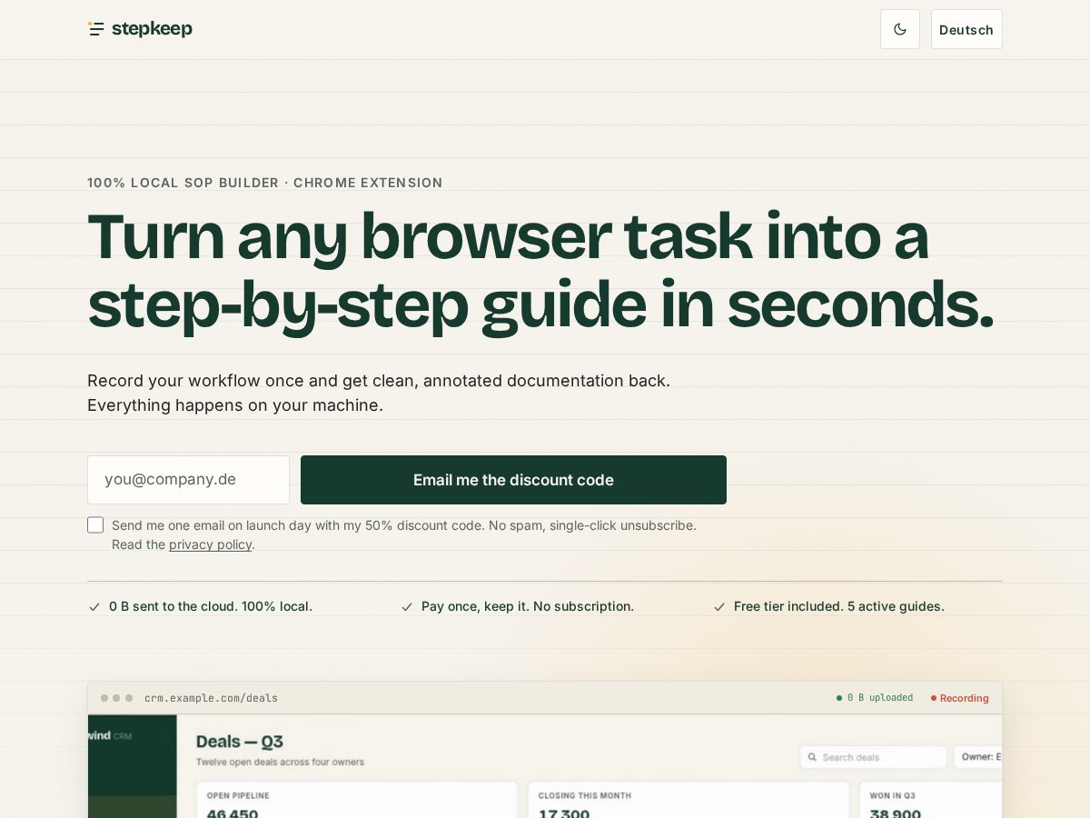
Task: Click the red Recording indicator
Action: [960, 698]
